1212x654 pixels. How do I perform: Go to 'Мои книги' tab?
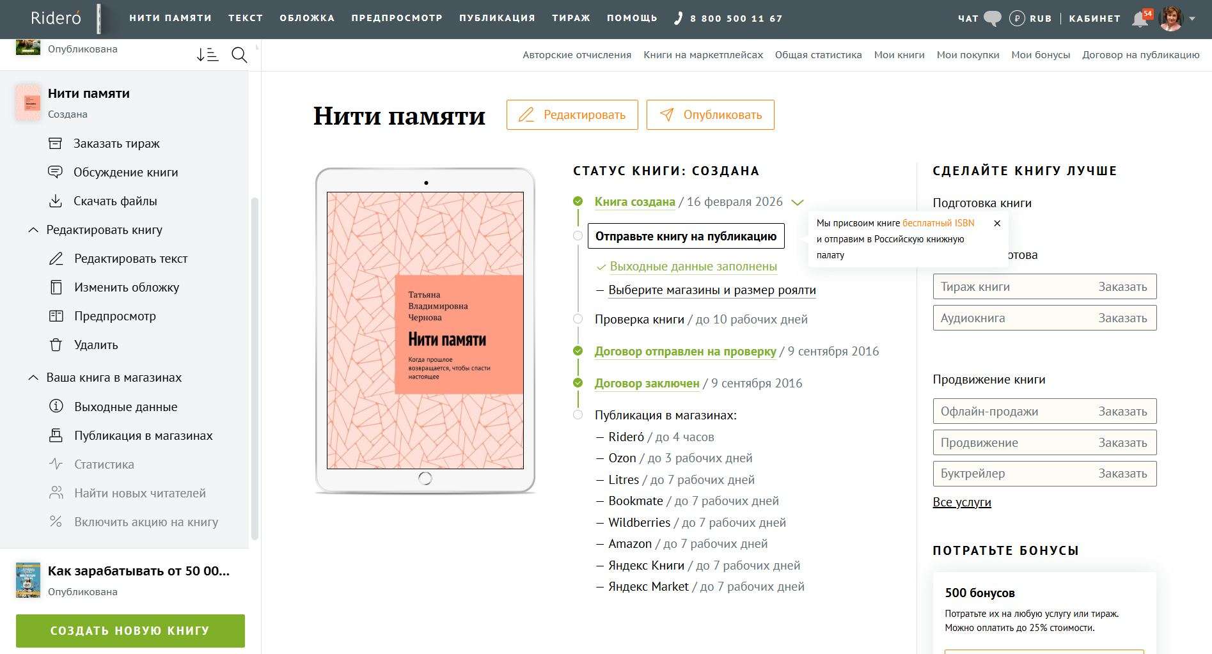tap(899, 55)
